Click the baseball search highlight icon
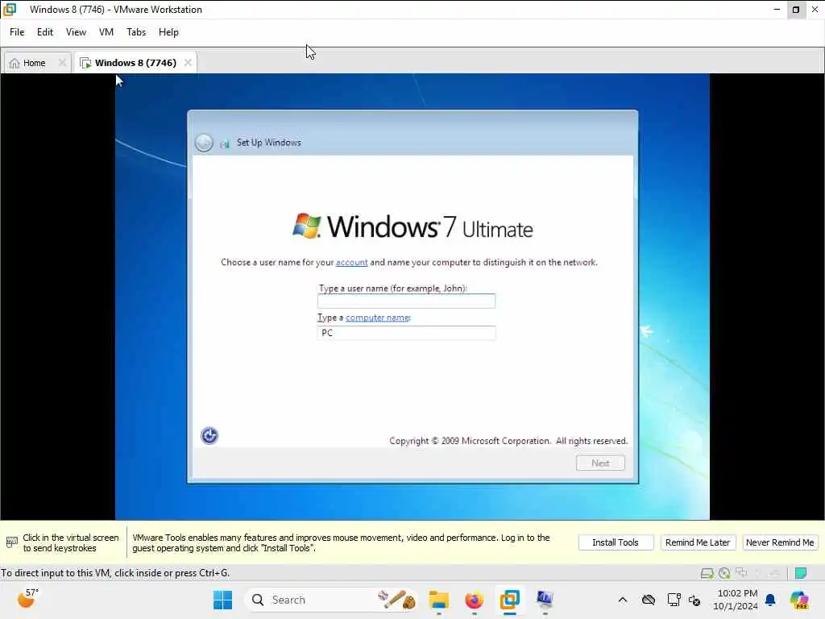Viewport: 825px width, 619px height. point(396,600)
